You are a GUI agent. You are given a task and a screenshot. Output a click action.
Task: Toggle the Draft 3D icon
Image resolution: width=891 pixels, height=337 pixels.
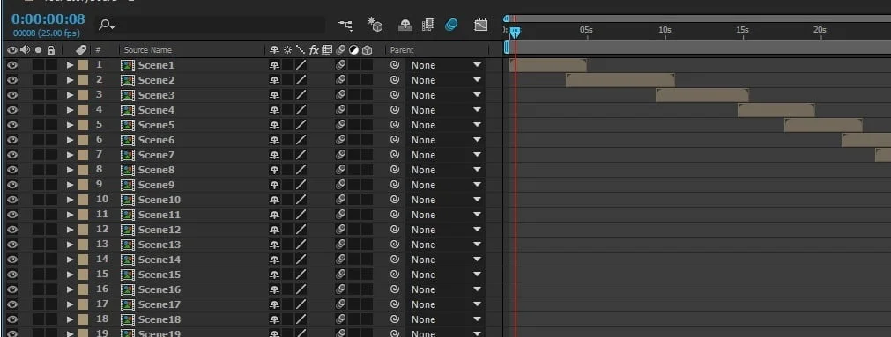coord(375,25)
